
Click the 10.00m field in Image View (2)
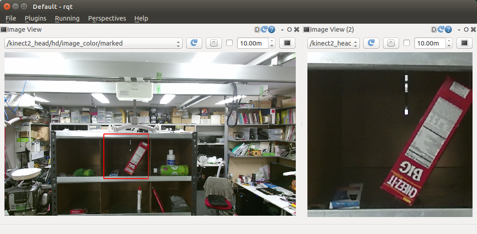pos(430,43)
